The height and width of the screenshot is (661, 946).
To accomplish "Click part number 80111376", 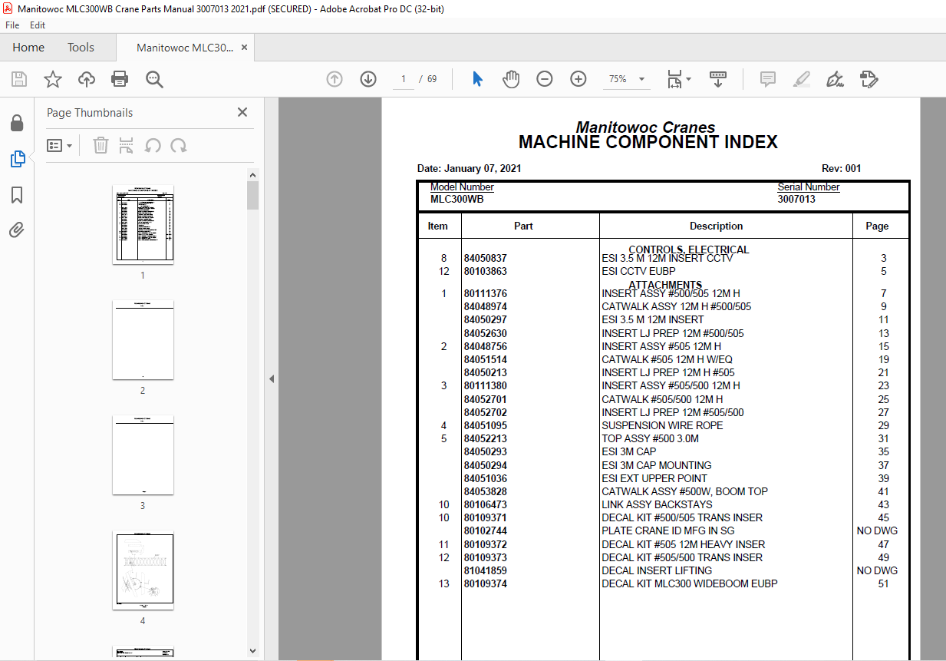I will (x=485, y=293).
